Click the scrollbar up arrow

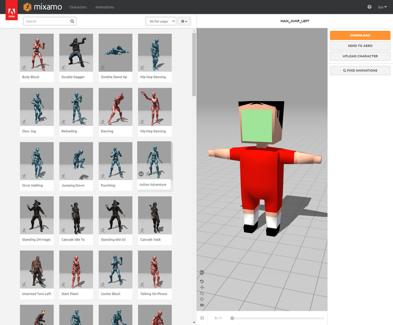[x=194, y=31]
